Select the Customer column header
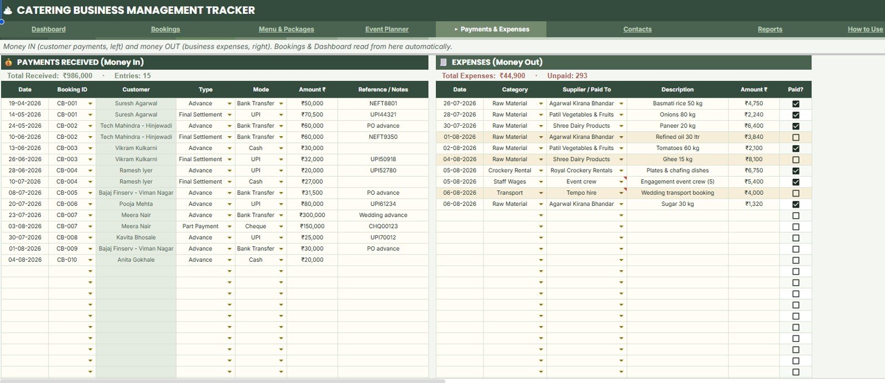 [x=136, y=89]
